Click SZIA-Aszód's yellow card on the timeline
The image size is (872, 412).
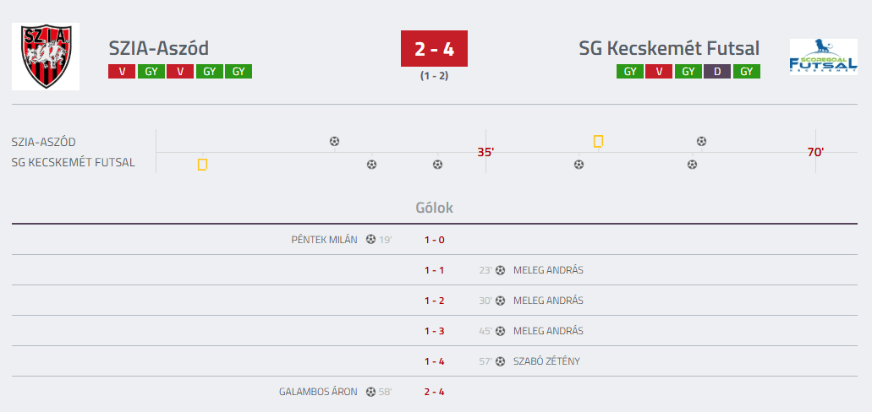click(x=598, y=141)
